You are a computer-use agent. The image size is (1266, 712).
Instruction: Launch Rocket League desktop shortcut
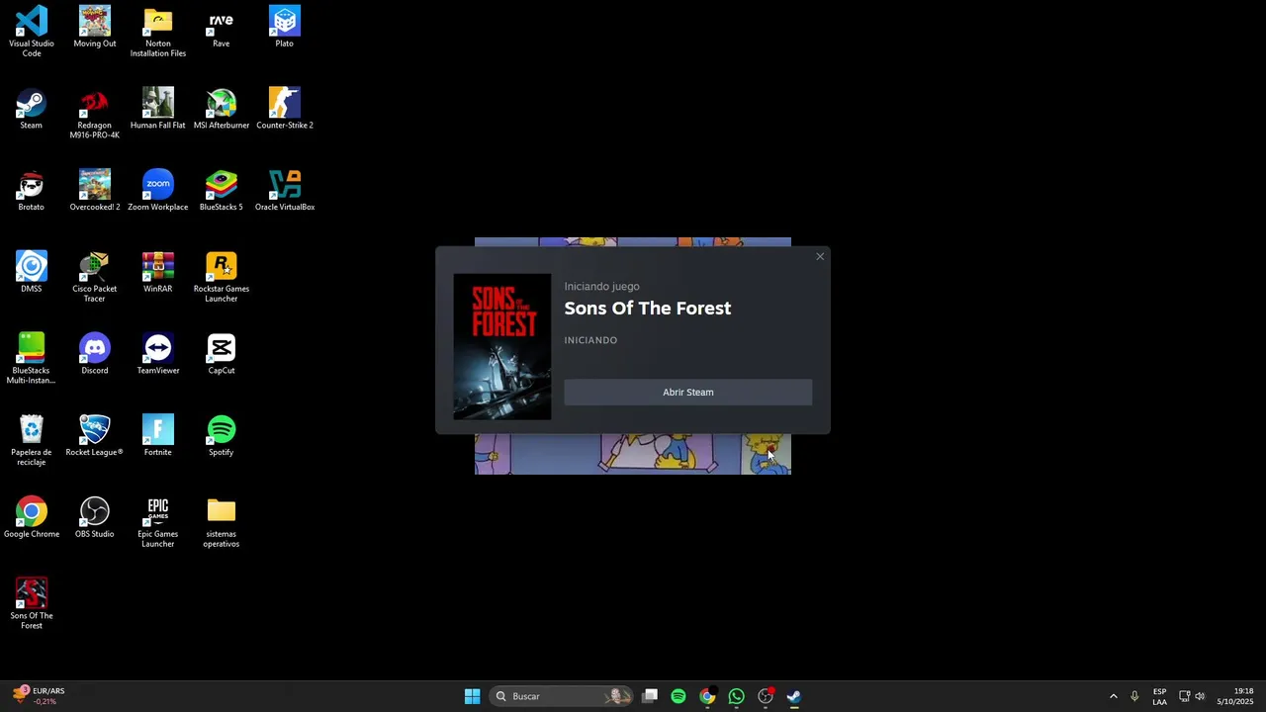pos(95,435)
